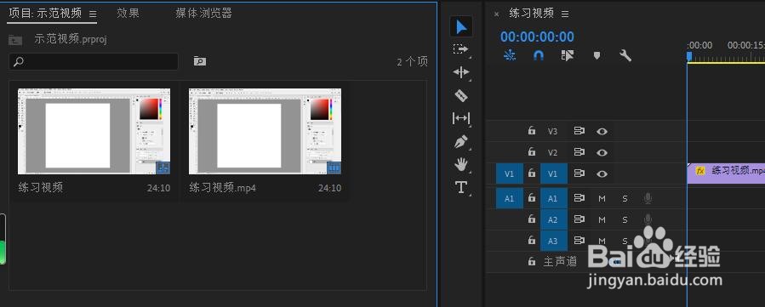The width and height of the screenshot is (765, 307).
Task: Target the V1 track header
Action: tap(554, 173)
